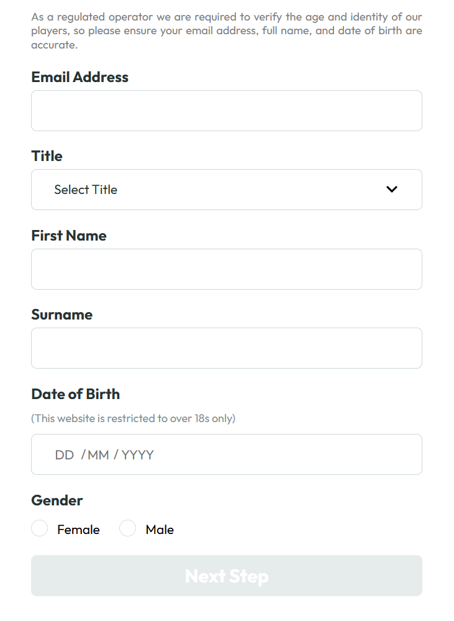Click the over 18s restriction note

(134, 418)
